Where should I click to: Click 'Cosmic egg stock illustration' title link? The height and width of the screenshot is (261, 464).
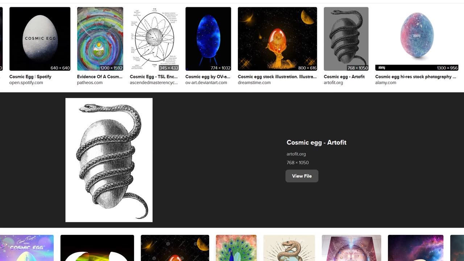coord(277,77)
